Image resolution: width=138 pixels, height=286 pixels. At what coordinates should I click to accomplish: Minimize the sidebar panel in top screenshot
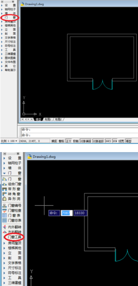[2, 1]
